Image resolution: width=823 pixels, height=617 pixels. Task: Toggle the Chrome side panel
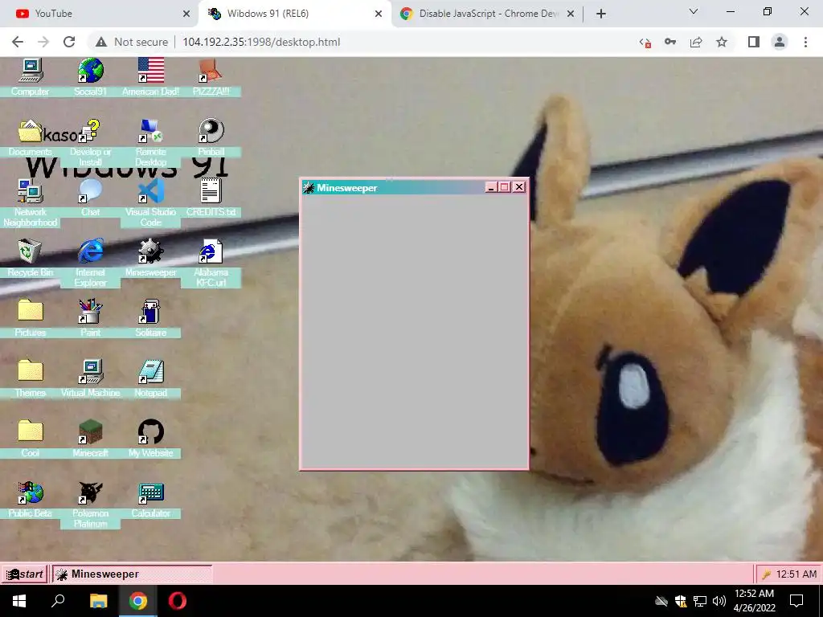[754, 42]
